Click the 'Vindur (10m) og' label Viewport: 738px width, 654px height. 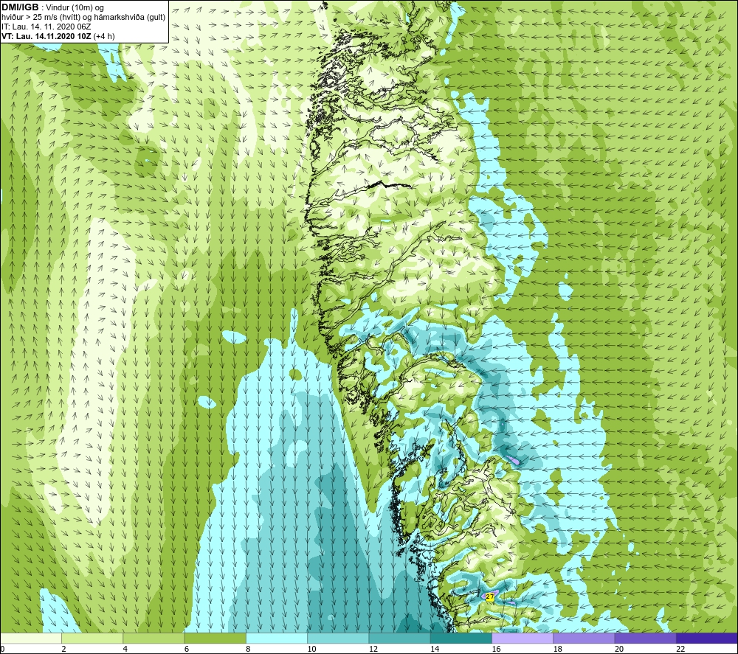pyautogui.click(x=75, y=8)
